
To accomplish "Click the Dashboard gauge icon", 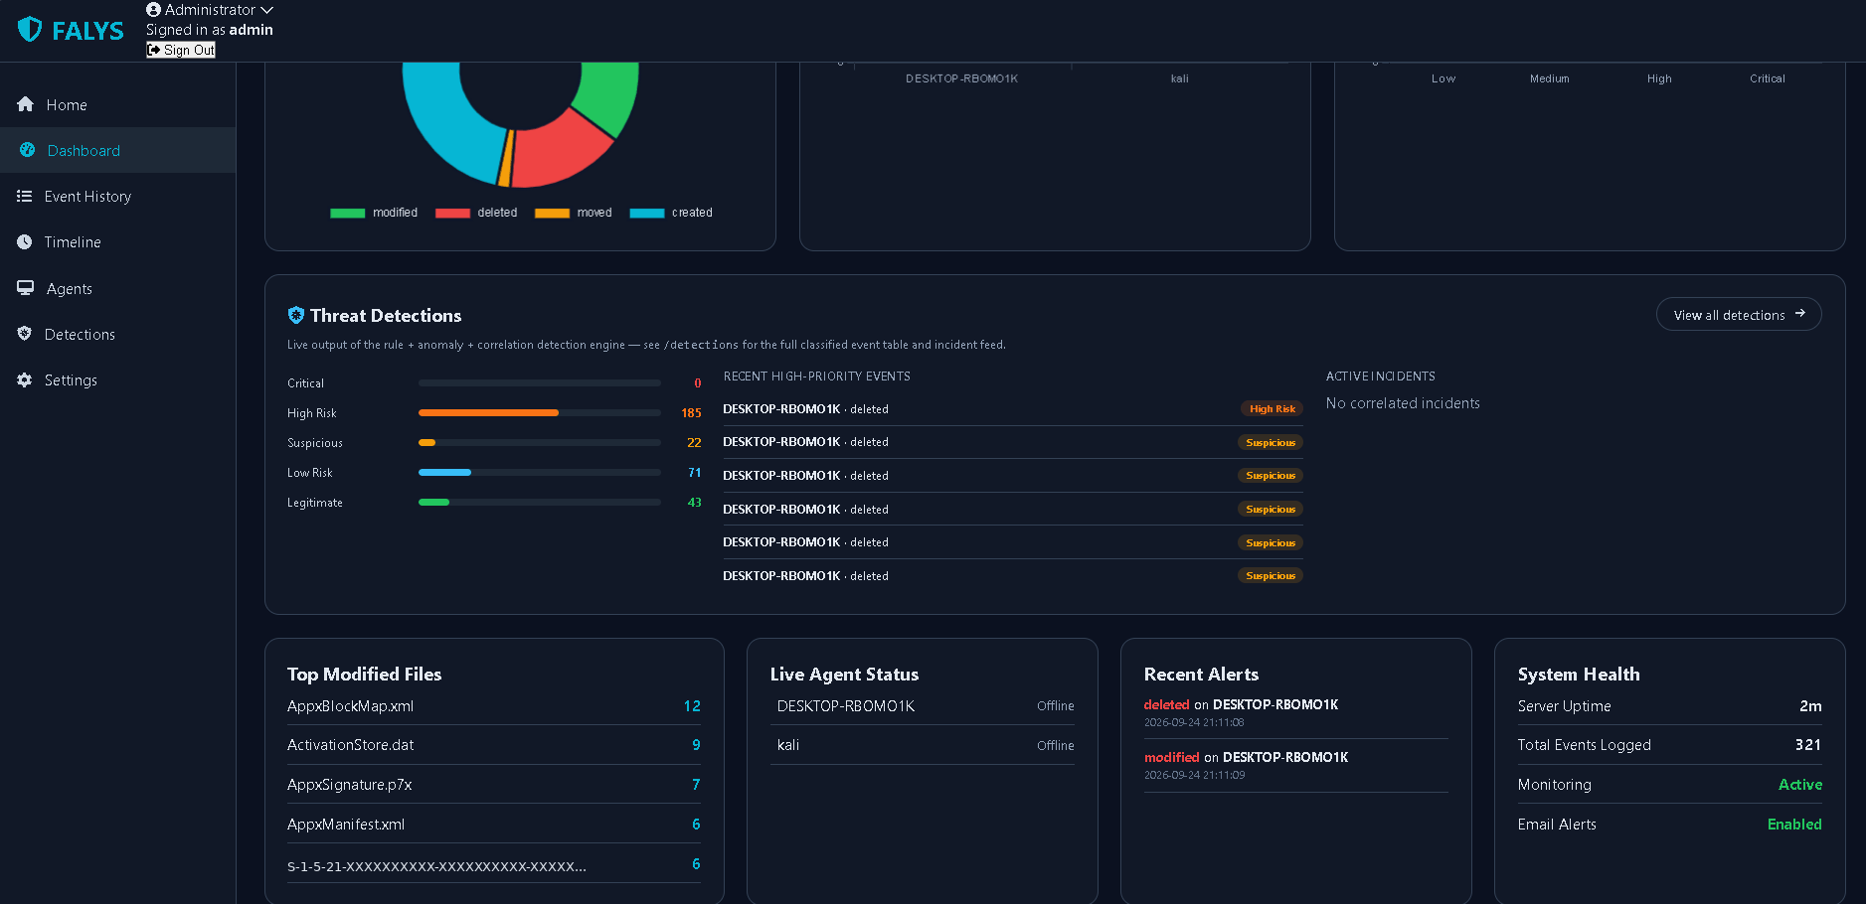I will click(x=27, y=150).
